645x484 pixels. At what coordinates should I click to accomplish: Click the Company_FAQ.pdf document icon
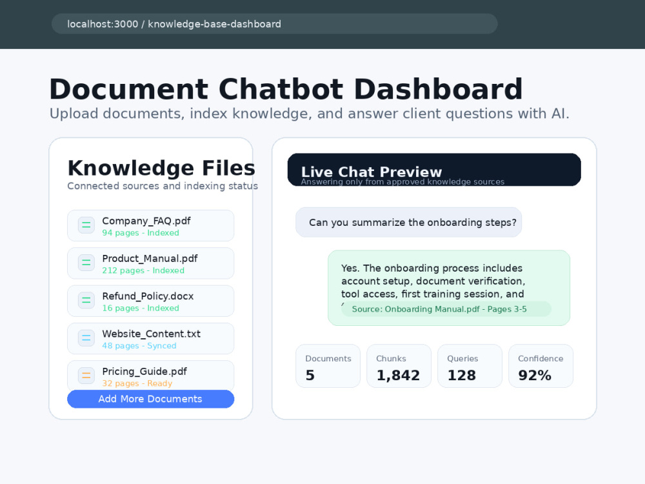(x=86, y=225)
